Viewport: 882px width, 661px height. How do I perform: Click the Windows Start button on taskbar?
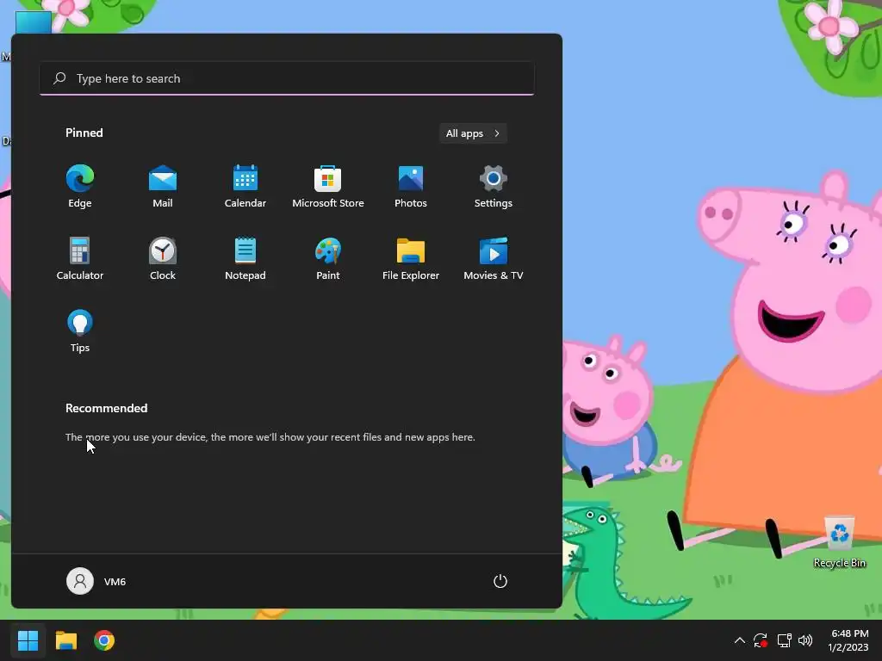click(28, 640)
